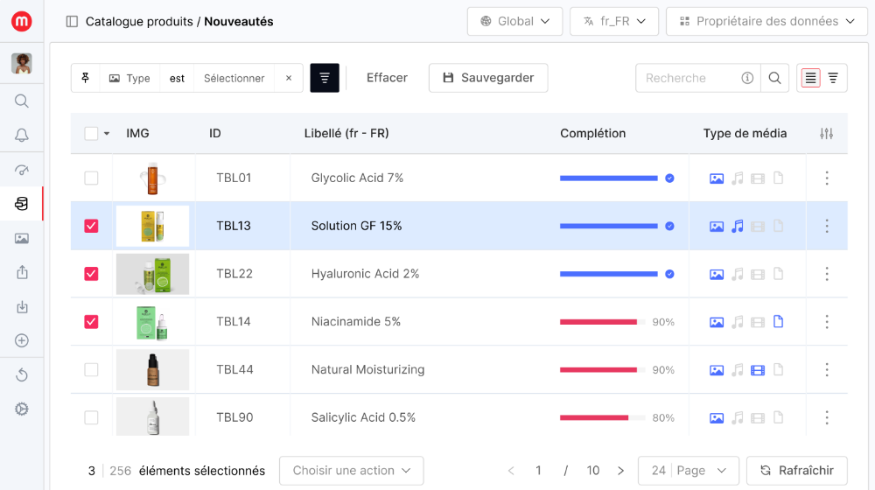The image size is (875, 490).
Task: Expand the fr_FR language dropdown
Action: click(x=613, y=21)
